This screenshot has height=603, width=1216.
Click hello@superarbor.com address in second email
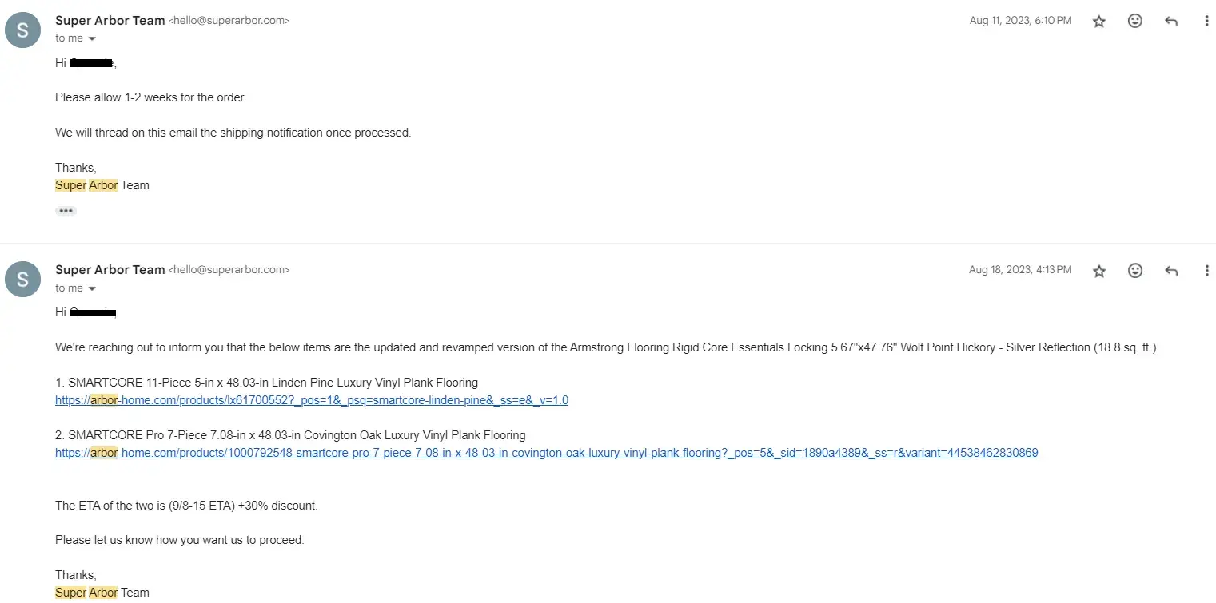point(229,270)
